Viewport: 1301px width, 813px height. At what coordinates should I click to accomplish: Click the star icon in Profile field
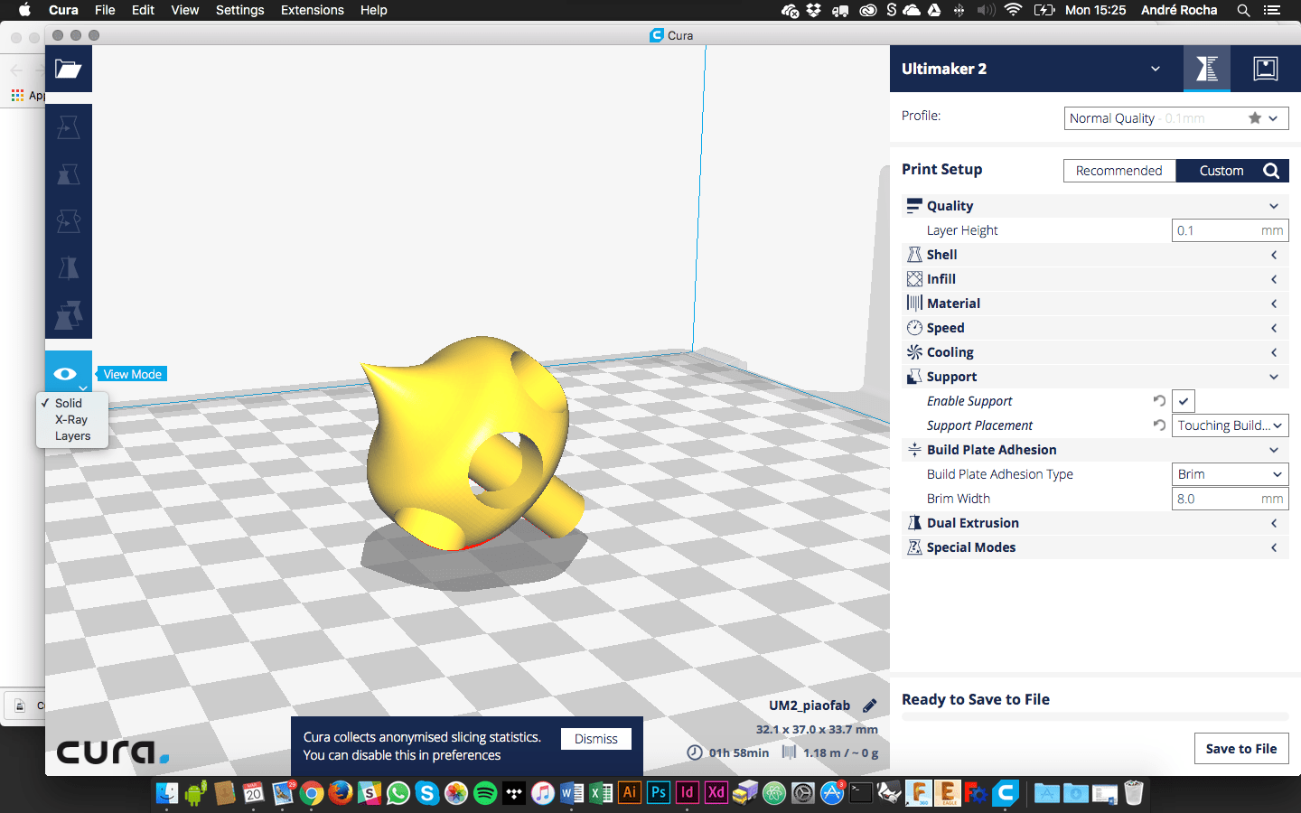point(1255,118)
